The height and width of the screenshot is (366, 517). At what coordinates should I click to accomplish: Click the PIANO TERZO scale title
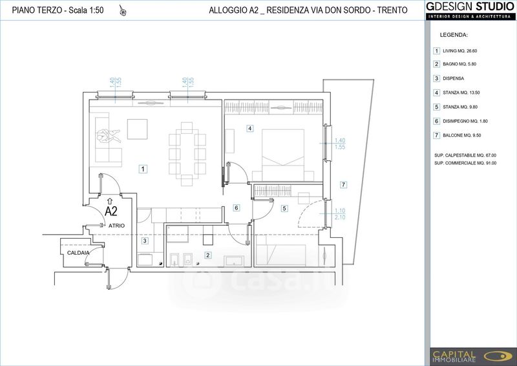[58, 10]
